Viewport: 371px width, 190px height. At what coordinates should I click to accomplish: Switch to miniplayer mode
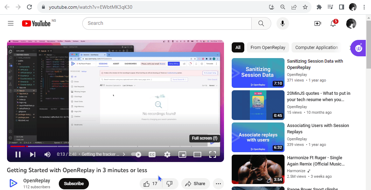[x=182, y=155]
